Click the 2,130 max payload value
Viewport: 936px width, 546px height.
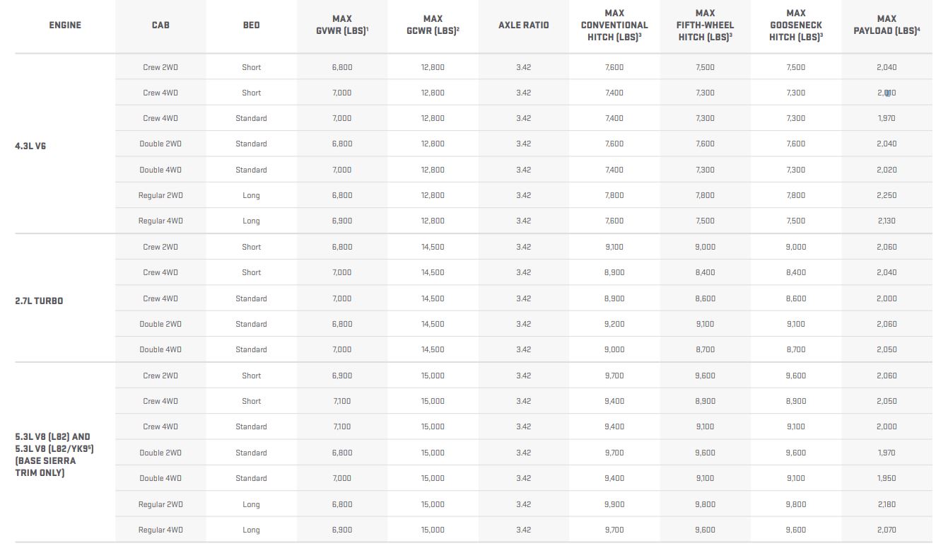pos(887,221)
